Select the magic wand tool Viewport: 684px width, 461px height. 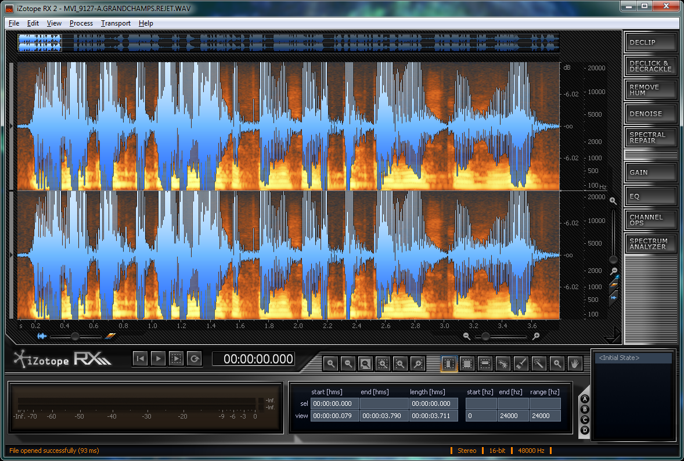pyautogui.click(x=539, y=364)
